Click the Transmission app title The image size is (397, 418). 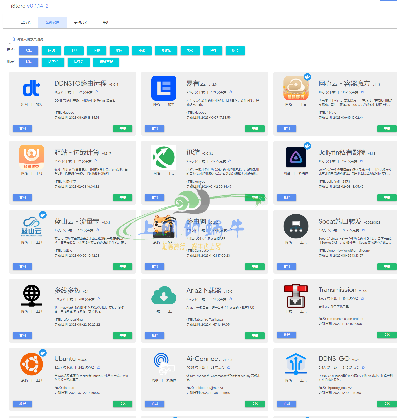337,290
